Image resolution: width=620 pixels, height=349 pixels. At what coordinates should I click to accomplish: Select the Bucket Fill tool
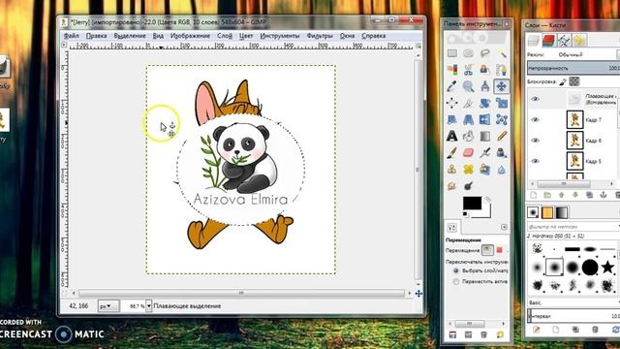pos(469,136)
